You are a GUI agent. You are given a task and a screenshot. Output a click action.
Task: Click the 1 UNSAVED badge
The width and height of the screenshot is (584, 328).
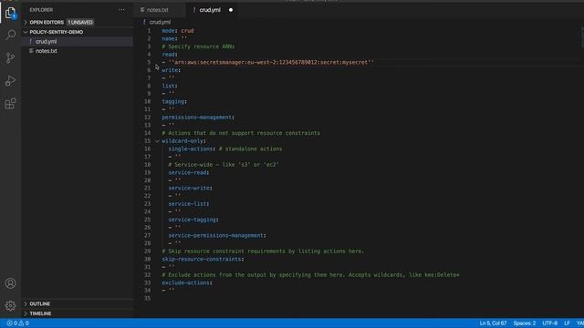(80, 22)
